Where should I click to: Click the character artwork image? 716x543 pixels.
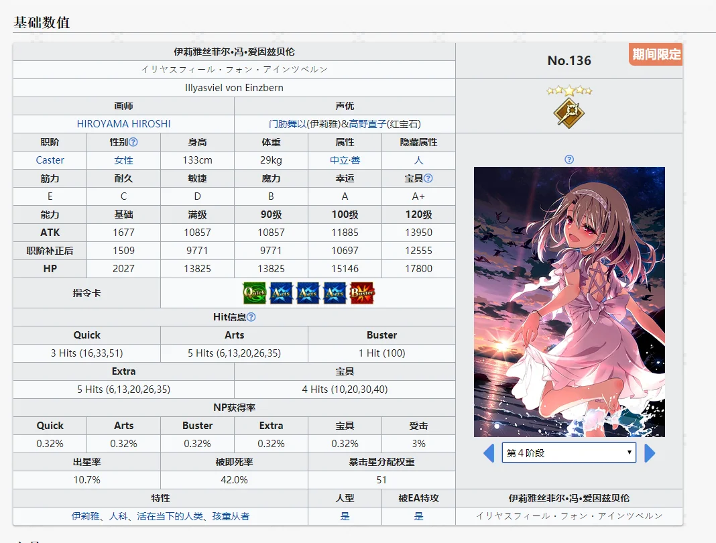tap(569, 302)
